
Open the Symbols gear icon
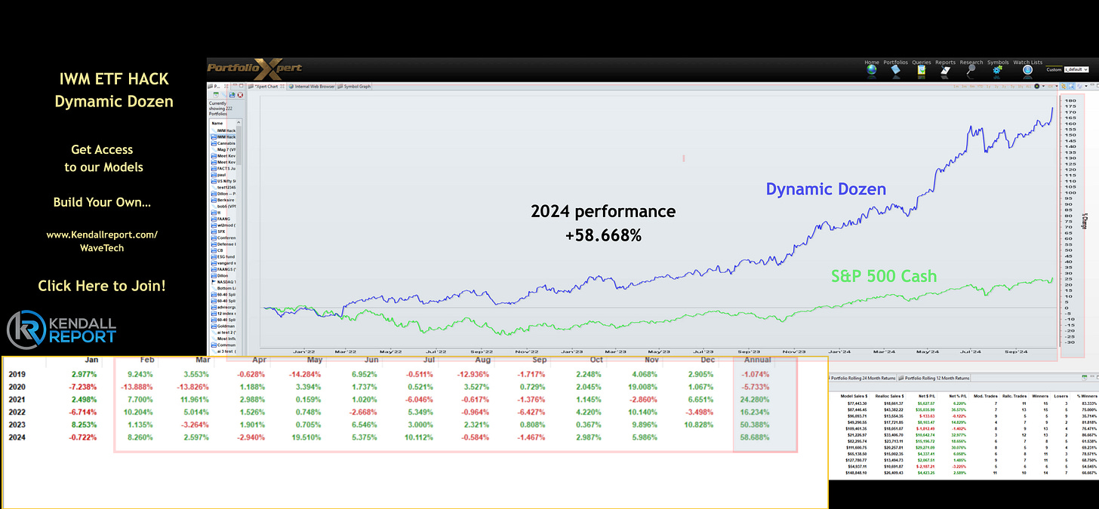(999, 71)
